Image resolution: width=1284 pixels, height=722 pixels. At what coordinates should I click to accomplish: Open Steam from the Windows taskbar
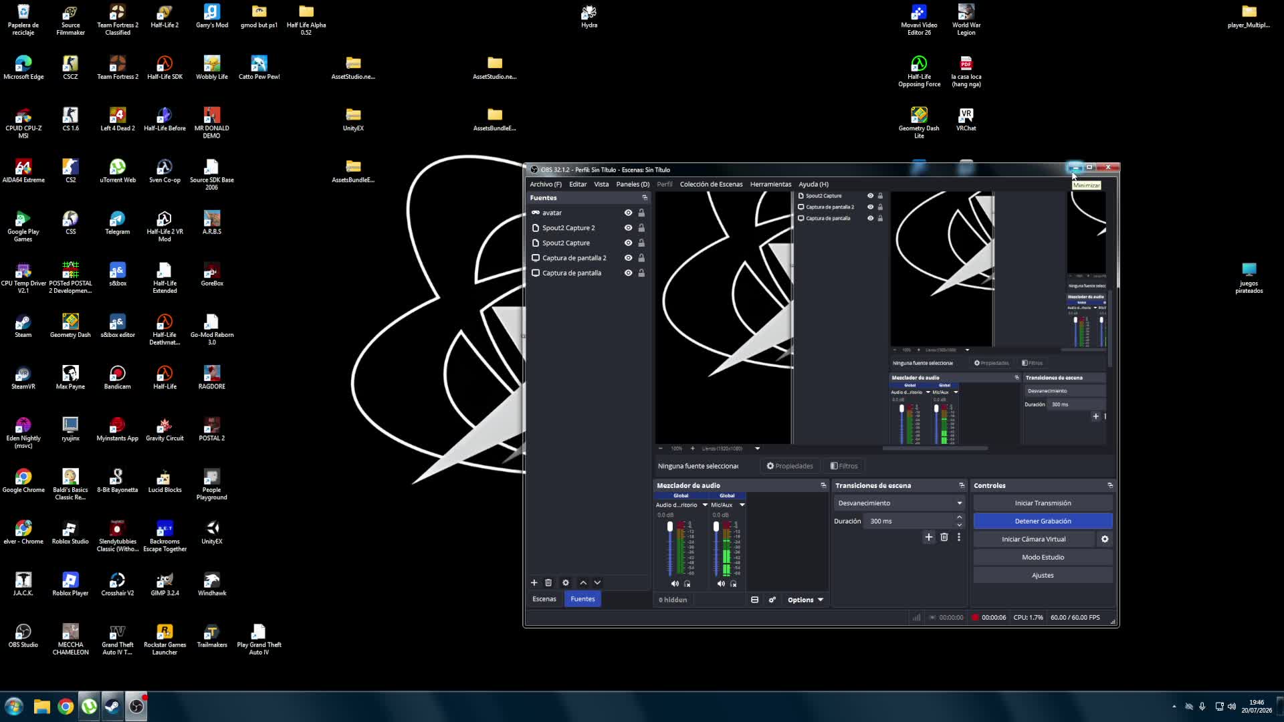click(112, 707)
